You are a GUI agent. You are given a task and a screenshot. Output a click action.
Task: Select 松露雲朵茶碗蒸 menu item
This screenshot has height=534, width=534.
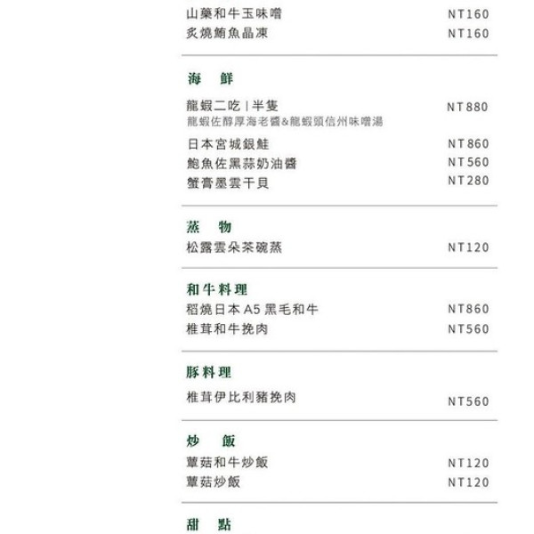tap(235, 247)
